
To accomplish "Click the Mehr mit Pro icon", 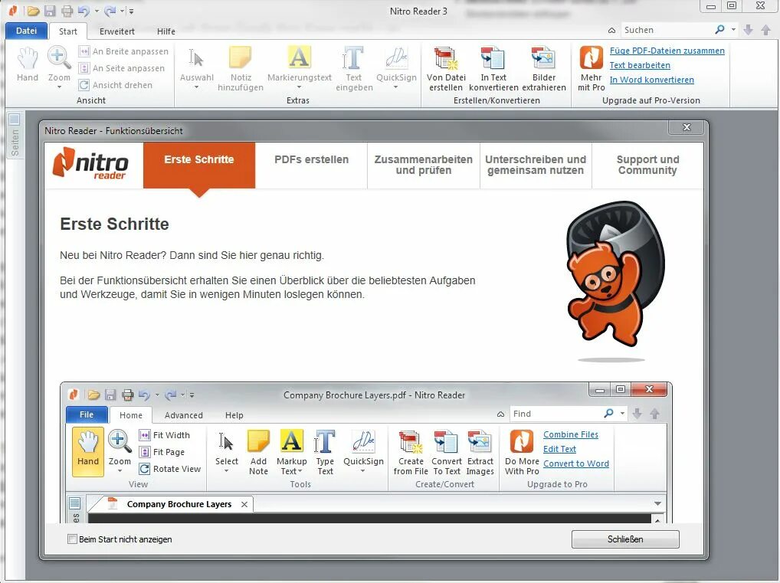I will click(591, 57).
